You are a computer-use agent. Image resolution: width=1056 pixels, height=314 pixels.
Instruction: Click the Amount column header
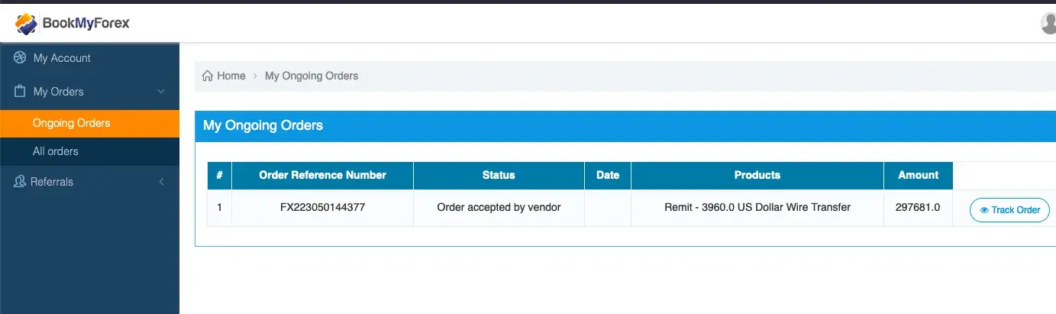pyautogui.click(x=918, y=175)
